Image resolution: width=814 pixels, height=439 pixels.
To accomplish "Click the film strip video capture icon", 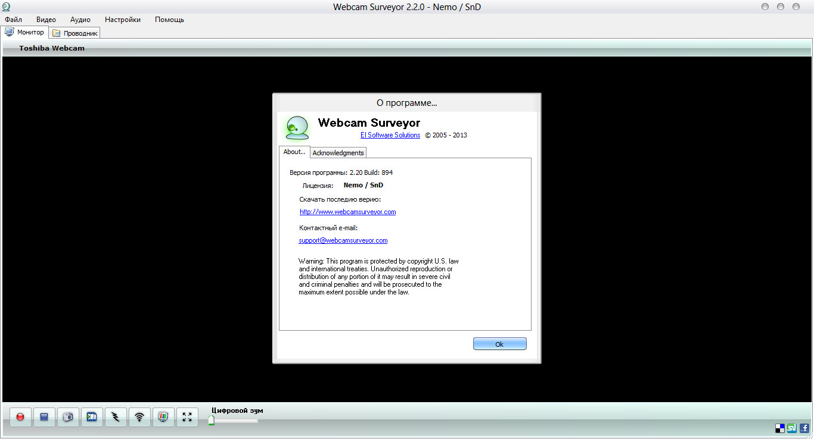I will tap(92, 417).
